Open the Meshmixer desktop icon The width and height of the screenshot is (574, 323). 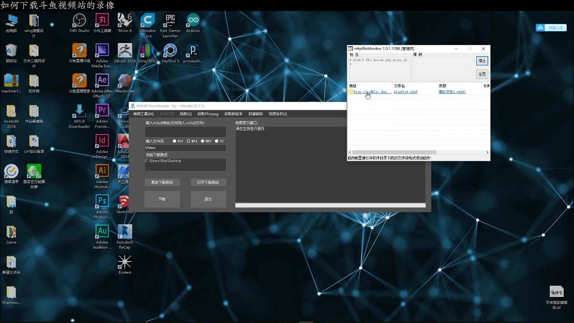click(125, 83)
